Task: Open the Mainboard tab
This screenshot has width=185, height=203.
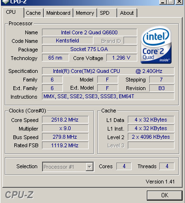Action: point(58,13)
